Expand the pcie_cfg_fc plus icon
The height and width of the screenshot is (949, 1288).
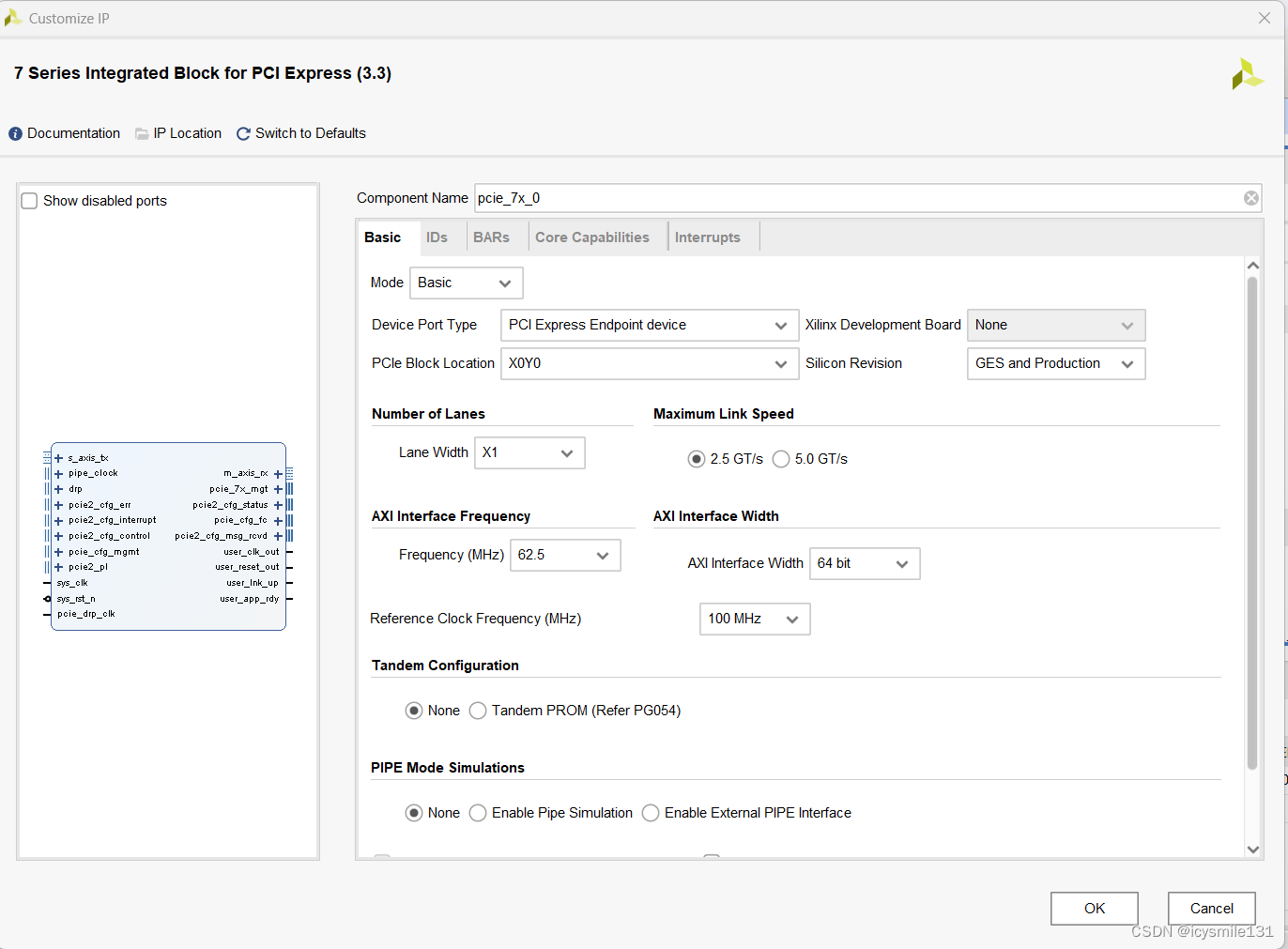pos(278,521)
